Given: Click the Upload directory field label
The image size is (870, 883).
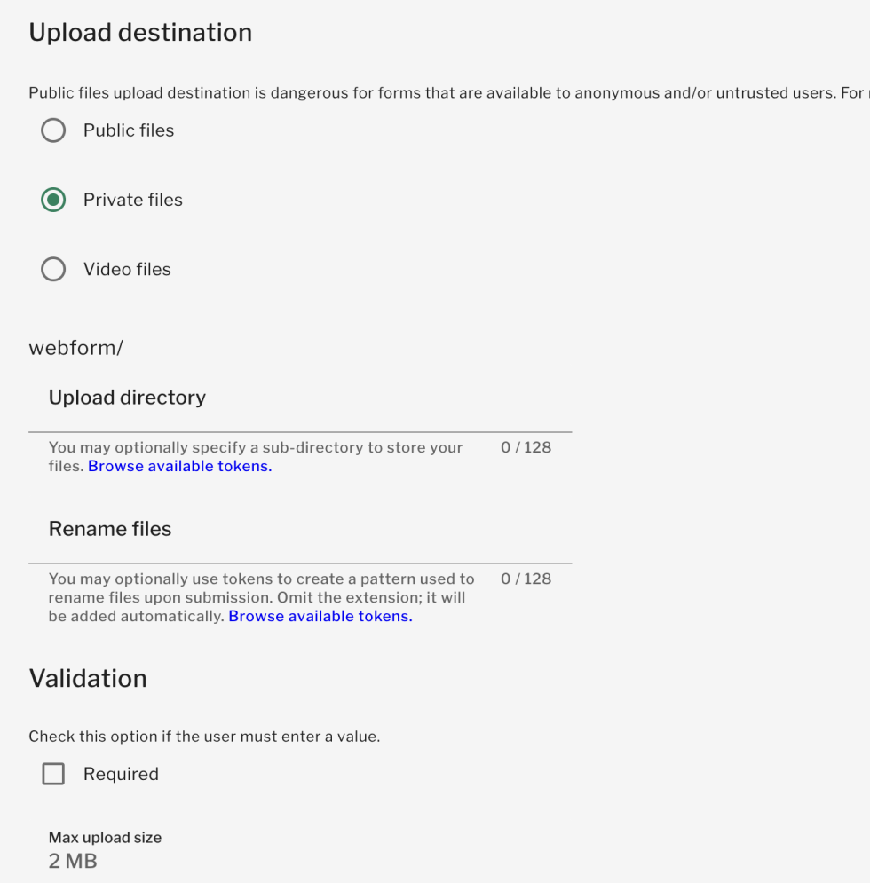Looking at the screenshot, I should pos(126,397).
